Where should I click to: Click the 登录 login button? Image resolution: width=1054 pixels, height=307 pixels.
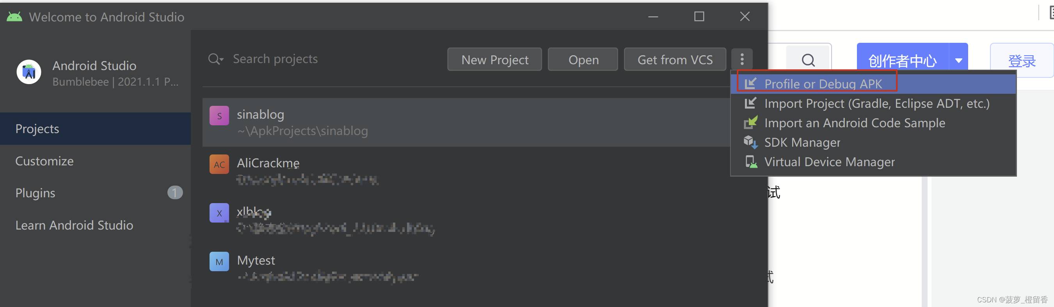tap(1022, 60)
